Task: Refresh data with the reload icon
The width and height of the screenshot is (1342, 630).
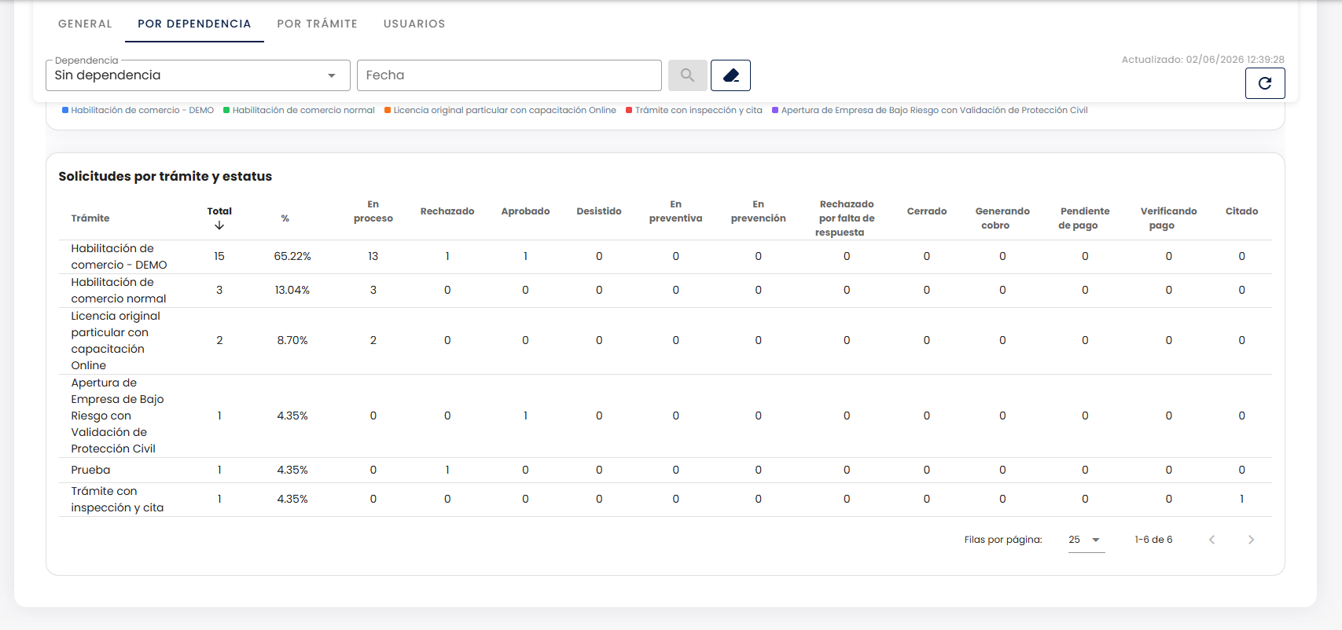Action: pyautogui.click(x=1265, y=83)
